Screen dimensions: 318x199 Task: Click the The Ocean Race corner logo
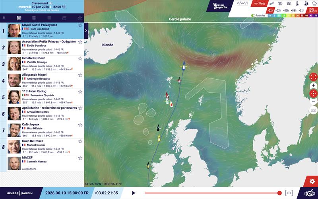(x=310, y=193)
